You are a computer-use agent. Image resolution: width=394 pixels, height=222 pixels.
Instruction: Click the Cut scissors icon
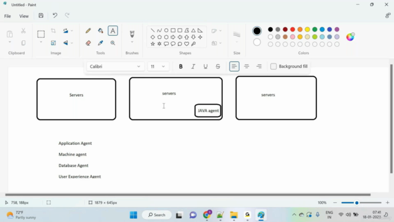pos(23,31)
